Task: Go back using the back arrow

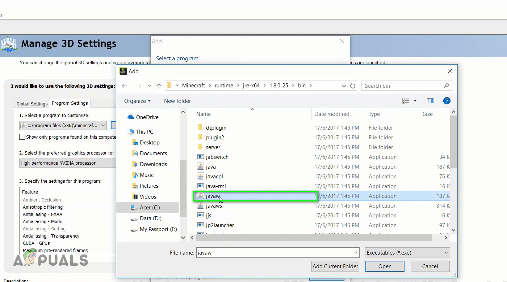Action: coord(125,86)
